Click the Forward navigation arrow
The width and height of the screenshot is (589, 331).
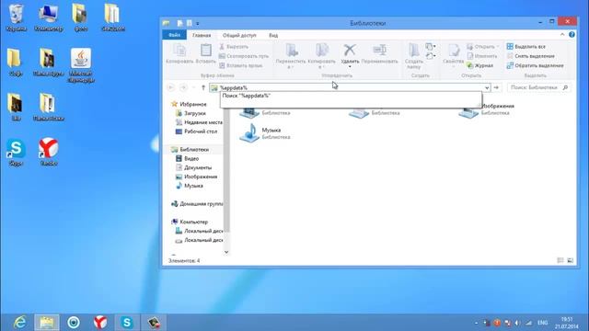click(x=183, y=87)
